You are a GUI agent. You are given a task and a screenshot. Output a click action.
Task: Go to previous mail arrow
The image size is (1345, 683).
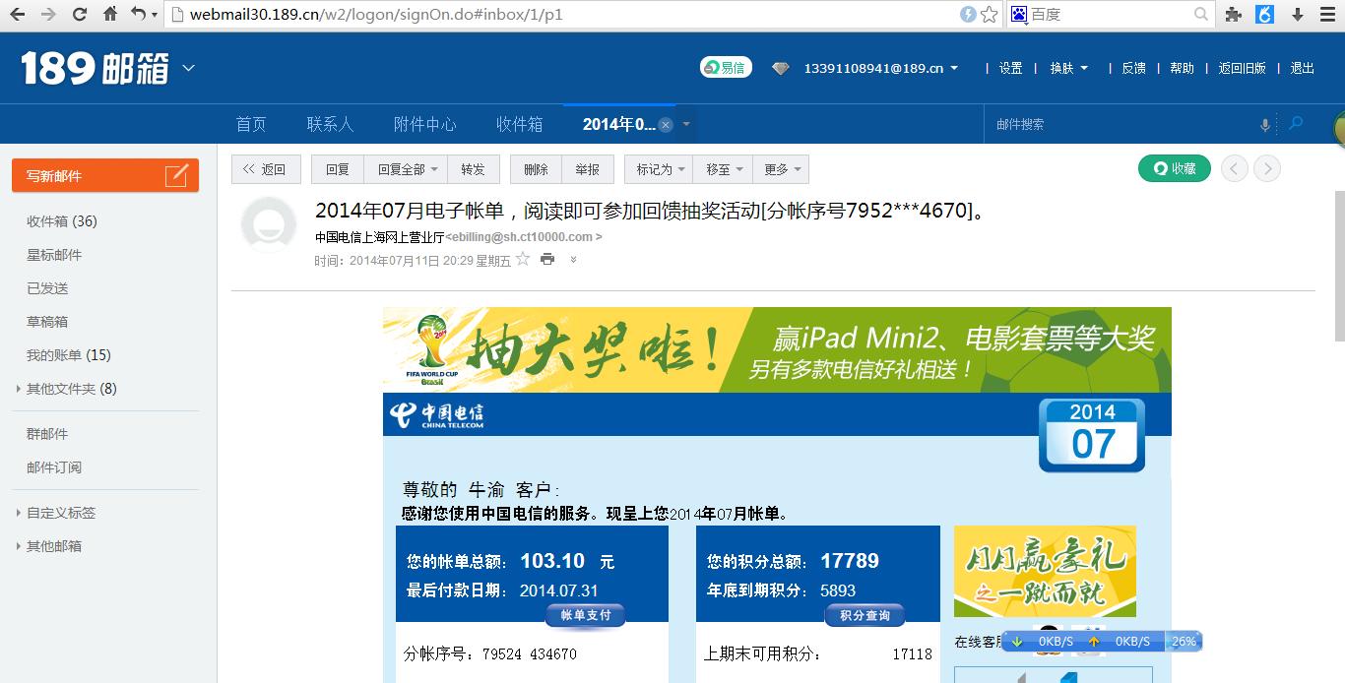pos(1235,168)
